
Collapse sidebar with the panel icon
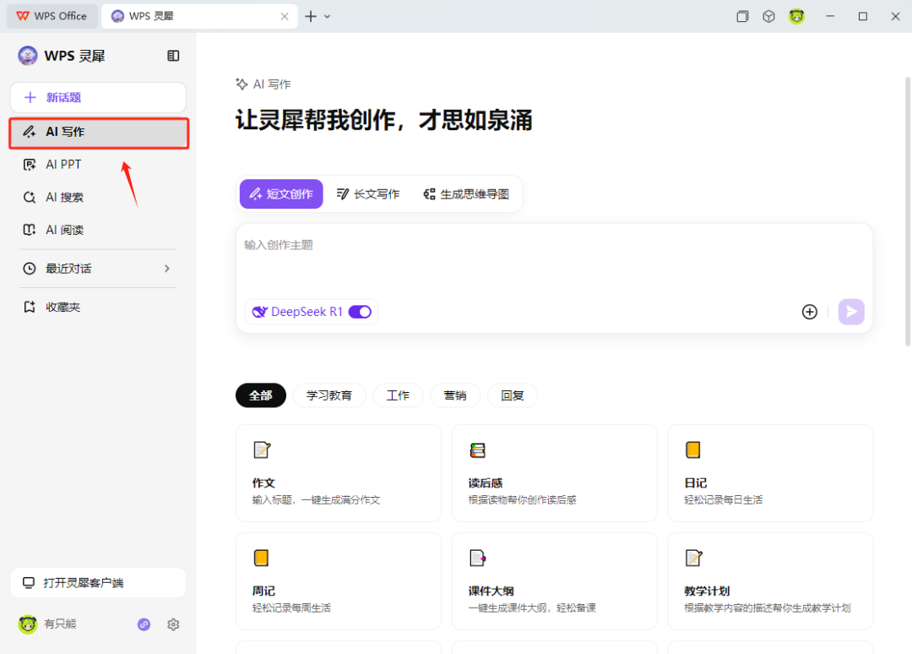[x=173, y=56]
